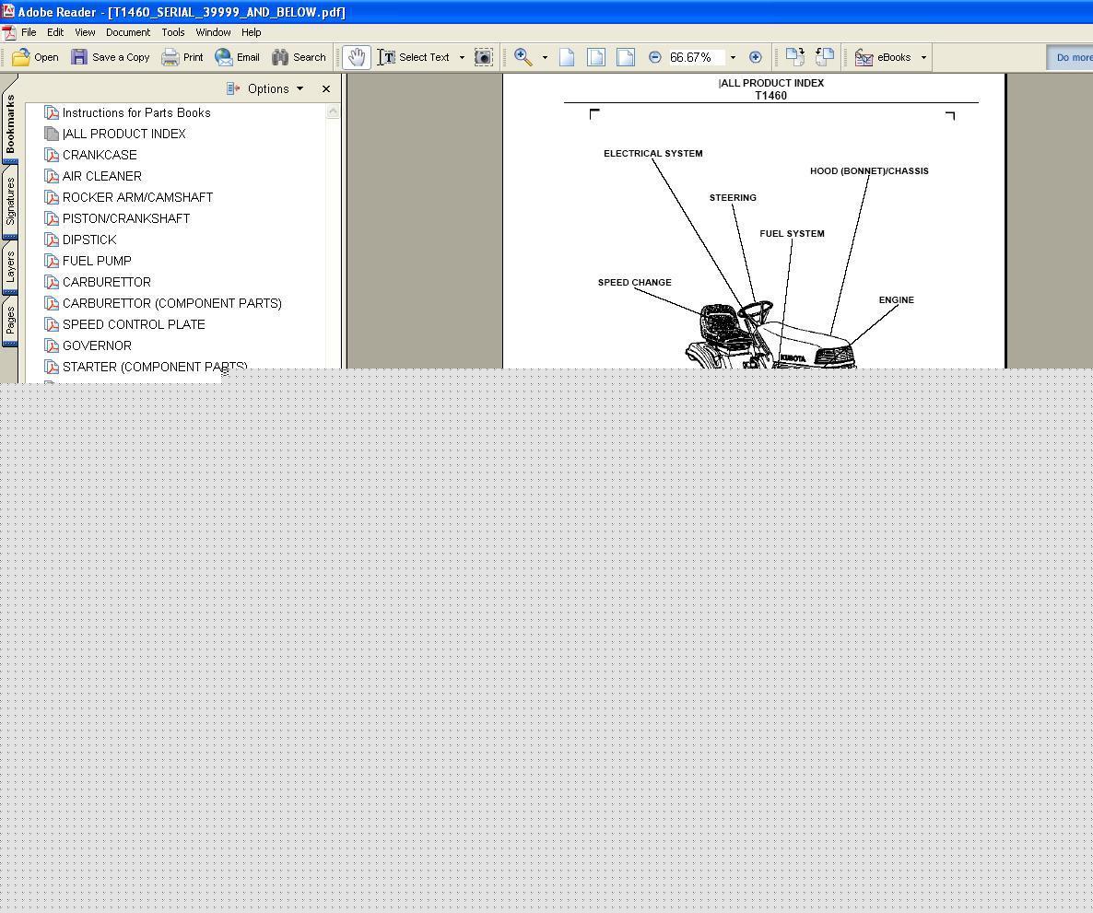Open the bookmarks Options menu
1093x913 pixels.
point(265,88)
